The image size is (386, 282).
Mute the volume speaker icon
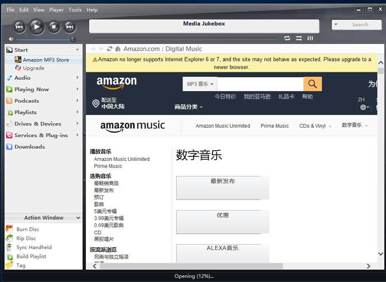[11, 39]
